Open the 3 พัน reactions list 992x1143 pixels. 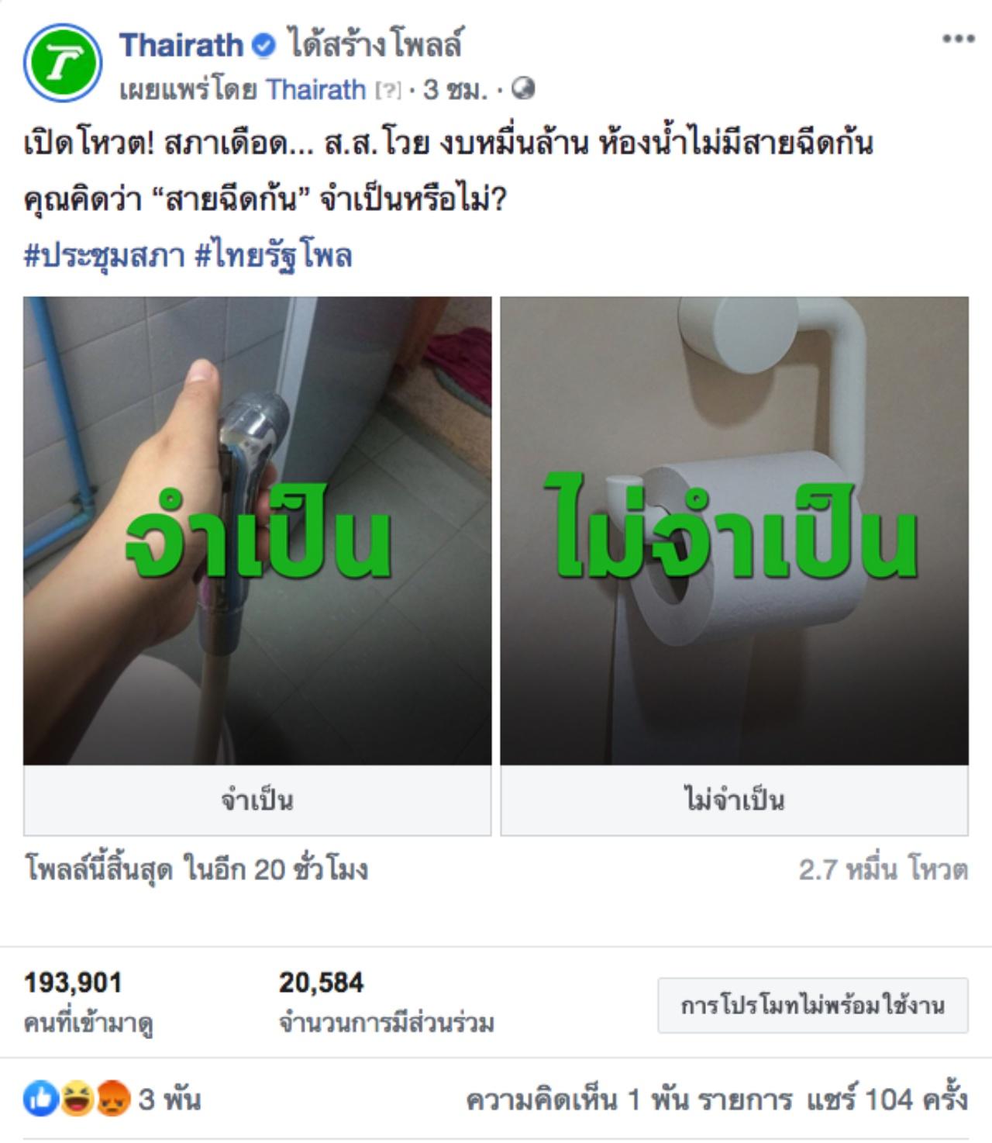(x=169, y=1099)
